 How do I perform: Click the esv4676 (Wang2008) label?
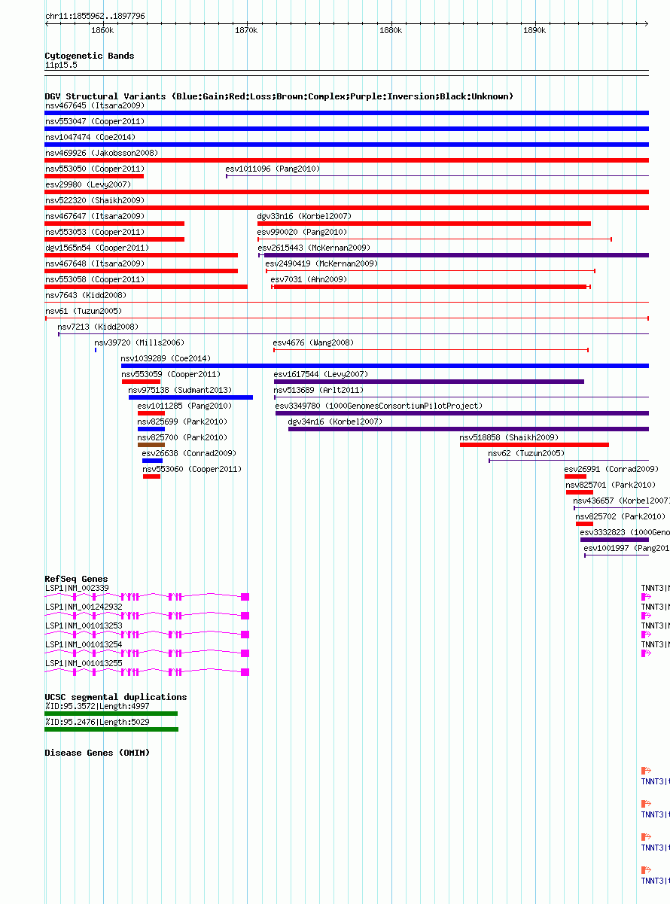pyautogui.click(x=313, y=342)
